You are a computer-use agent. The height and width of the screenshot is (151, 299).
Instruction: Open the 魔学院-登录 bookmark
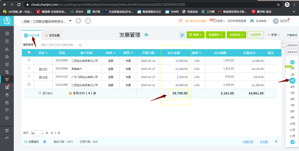click(261, 12)
